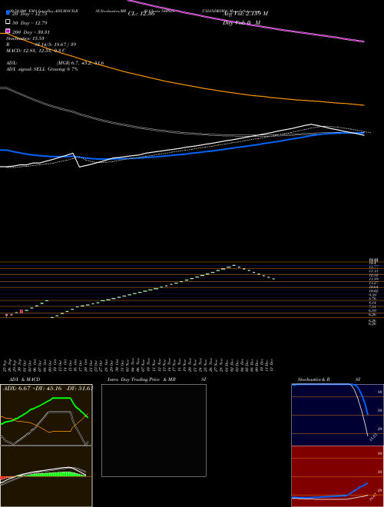The height and width of the screenshot is (507, 384).
Task: Click the magenta 200 Day legend swatch
Action: click(x=8, y=31)
